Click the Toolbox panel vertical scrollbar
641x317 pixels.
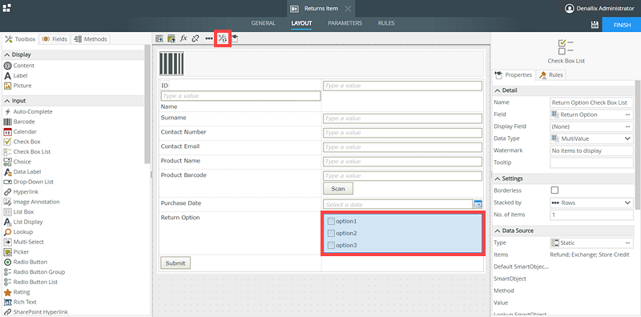coord(147,104)
